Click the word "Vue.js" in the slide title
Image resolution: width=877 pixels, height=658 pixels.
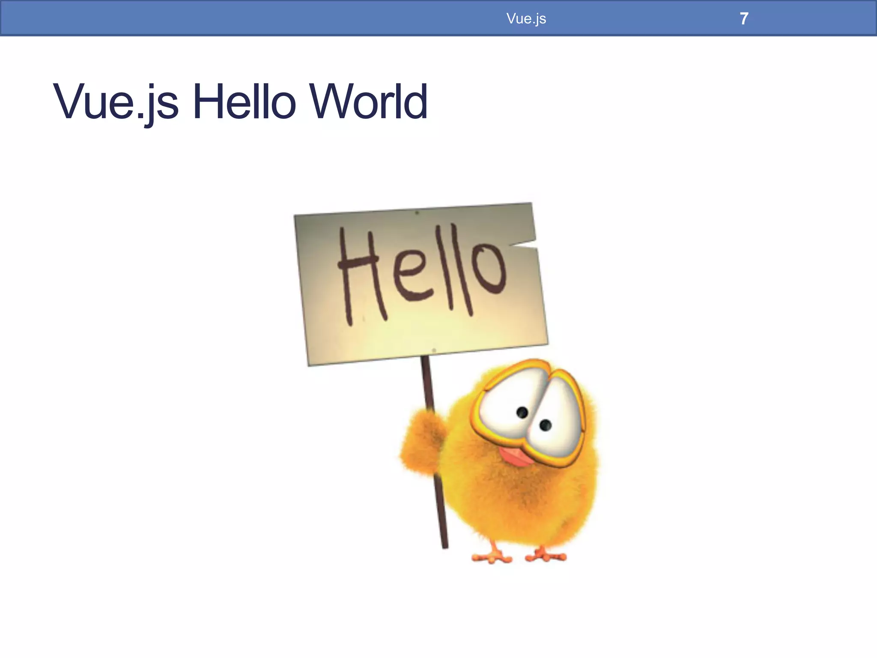click(116, 102)
